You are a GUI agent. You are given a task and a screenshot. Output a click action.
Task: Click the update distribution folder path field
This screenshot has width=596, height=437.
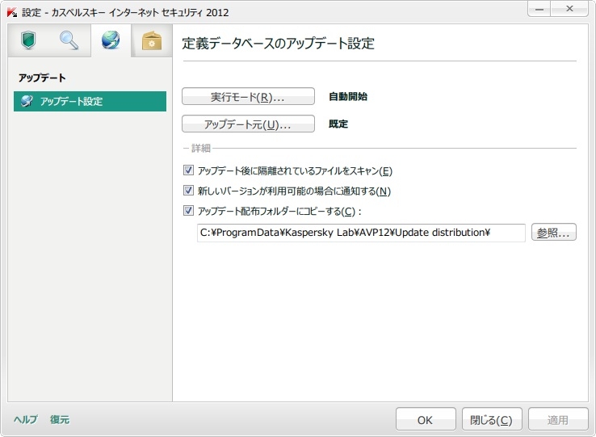click(361, 233)
